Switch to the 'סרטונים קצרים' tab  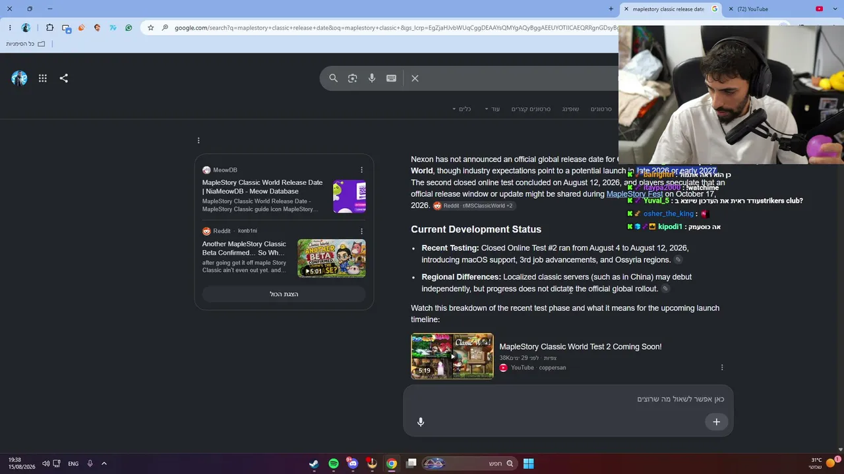[531, 109]
